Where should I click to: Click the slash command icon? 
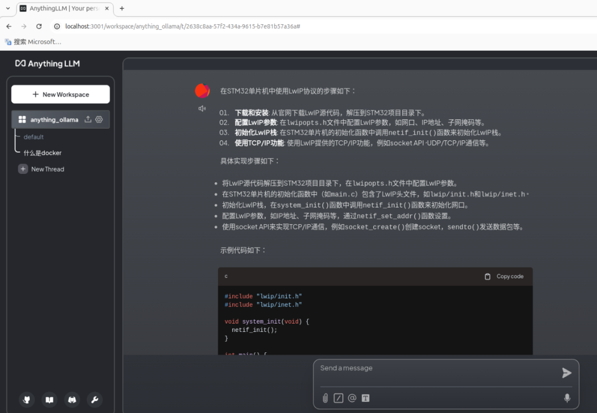pyautogui.click(x=338, y=398)
